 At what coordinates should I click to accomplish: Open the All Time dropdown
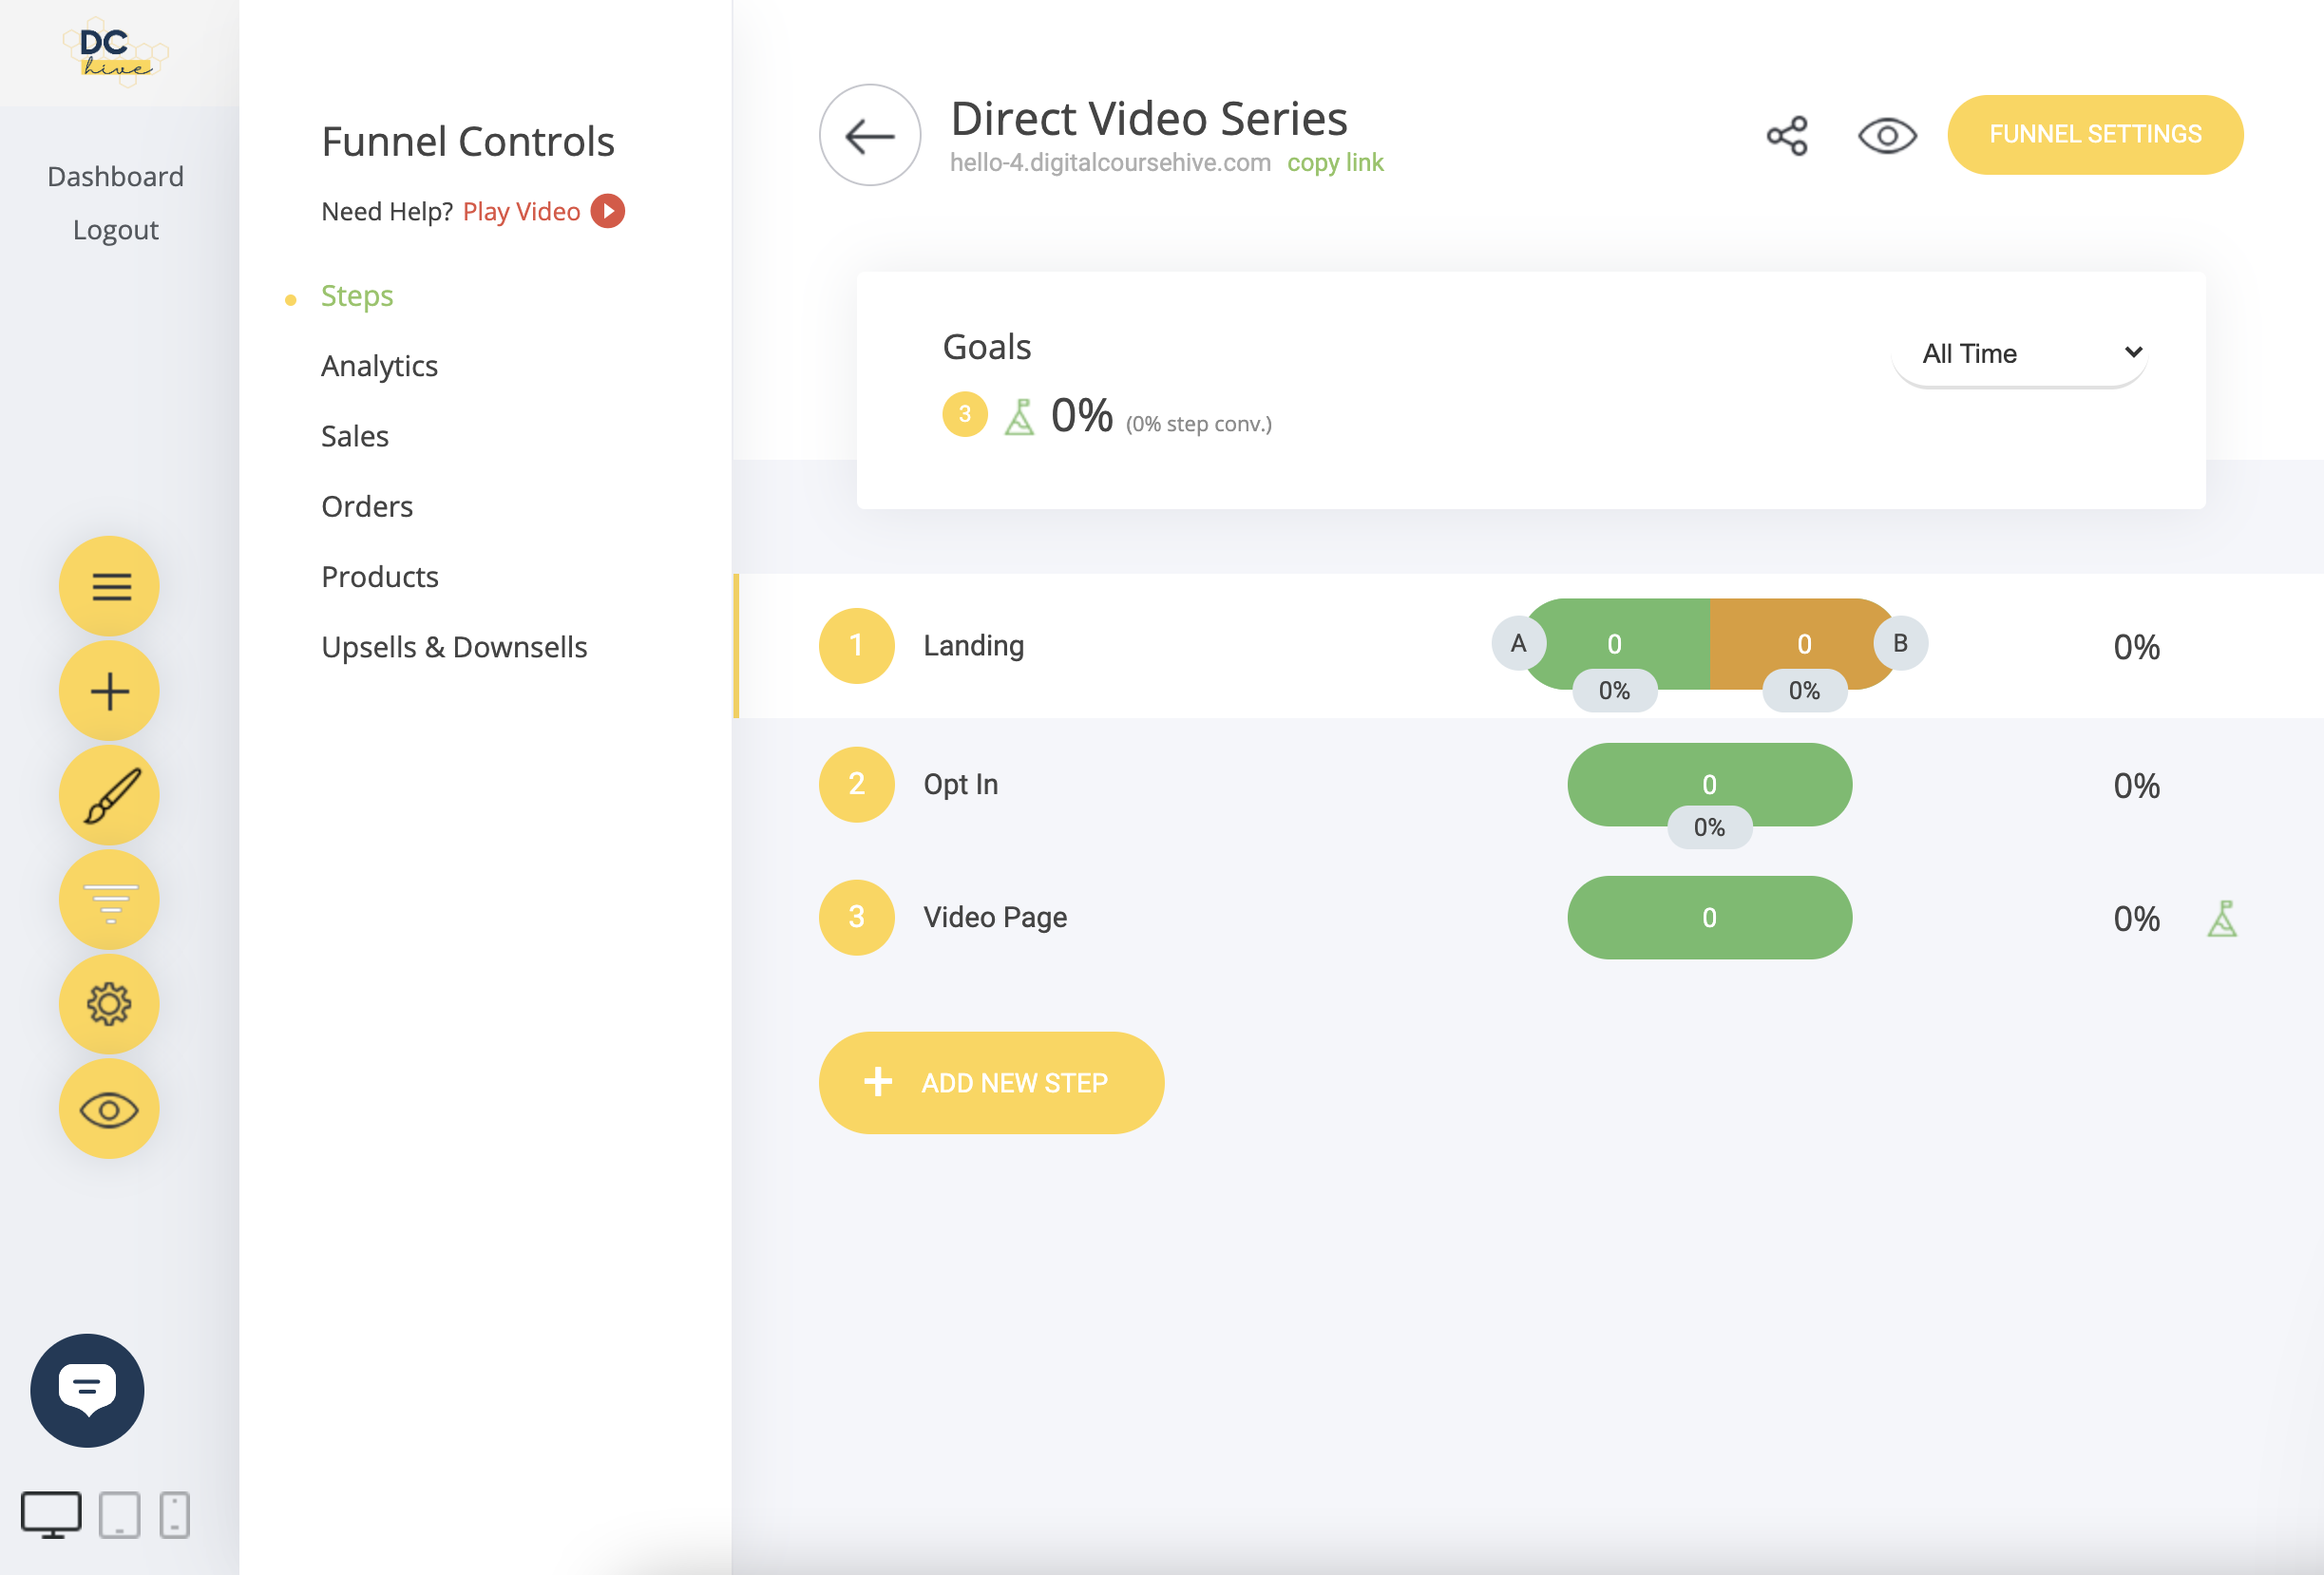tap(2019, 353)
